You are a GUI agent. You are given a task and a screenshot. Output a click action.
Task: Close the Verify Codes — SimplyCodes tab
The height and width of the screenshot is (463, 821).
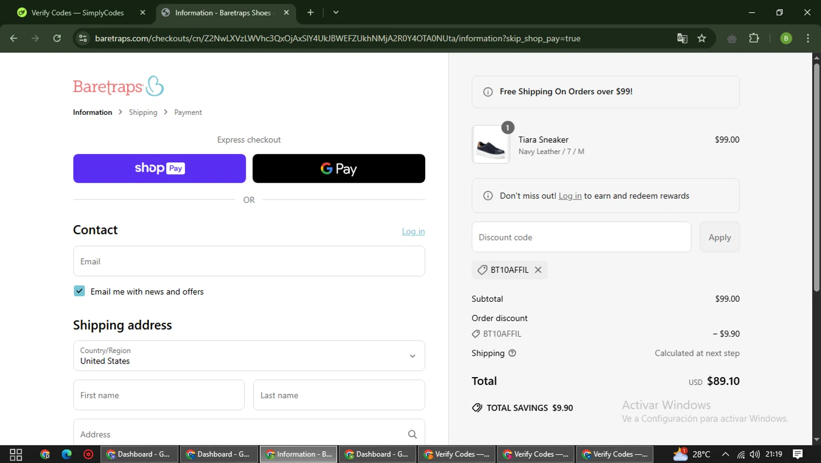coord(143,13)
